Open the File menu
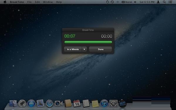176x110 pixels. pos(29,2)
